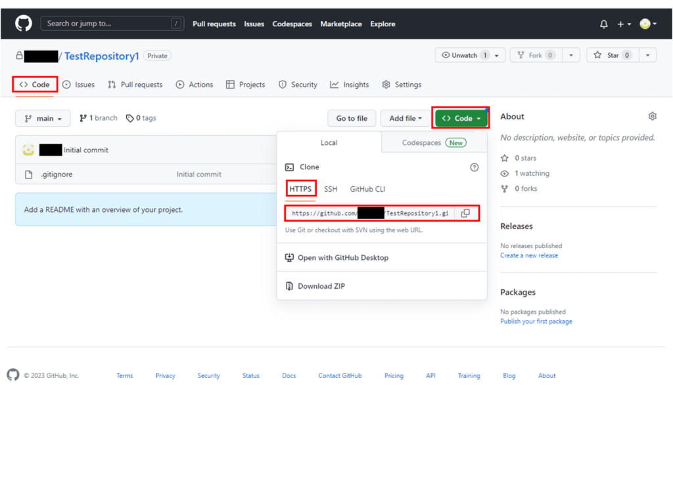Focus the Search or jump to field
Screen dimensions: 673x504
(112, 24)
